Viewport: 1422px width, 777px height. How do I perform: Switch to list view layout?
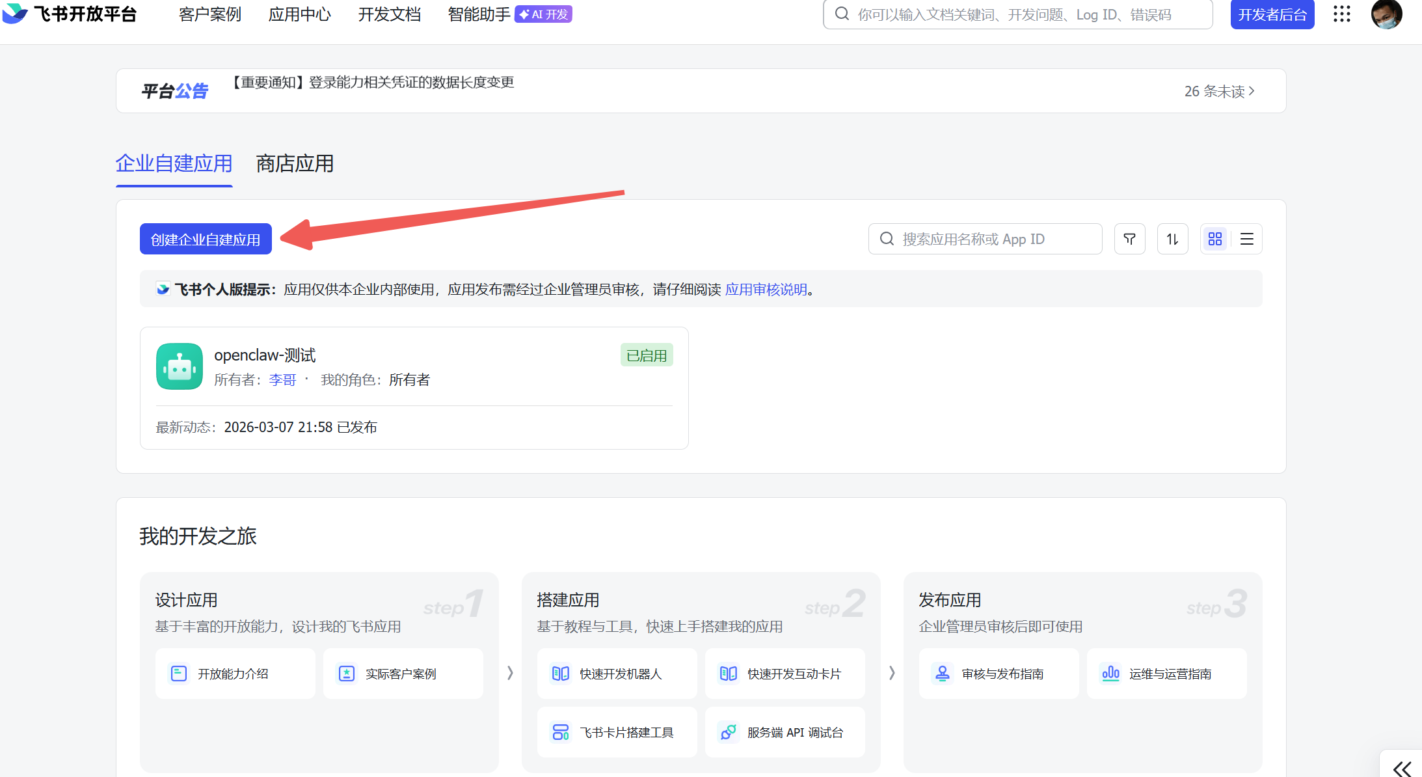1247,239
